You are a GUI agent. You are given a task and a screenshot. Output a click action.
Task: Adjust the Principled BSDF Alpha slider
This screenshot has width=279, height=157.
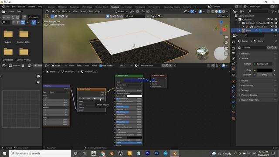click(x=129, y=143)
